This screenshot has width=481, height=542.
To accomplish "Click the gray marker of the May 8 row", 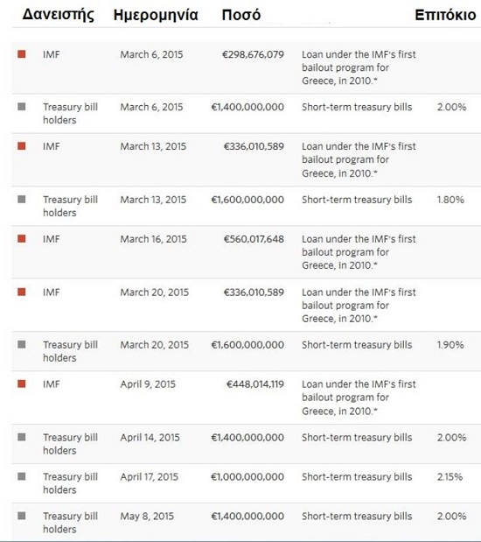I will [x=21, y=516].
